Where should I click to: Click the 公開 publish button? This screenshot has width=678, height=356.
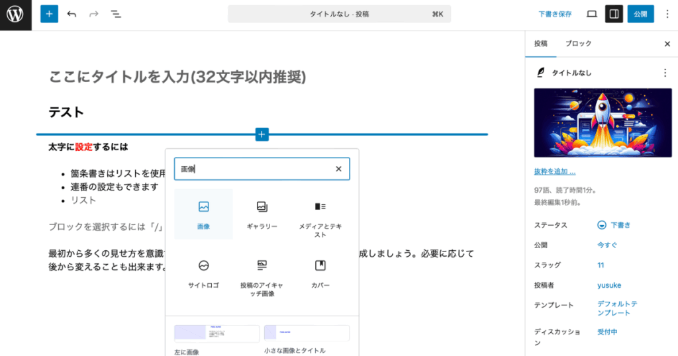pos(640,14)
